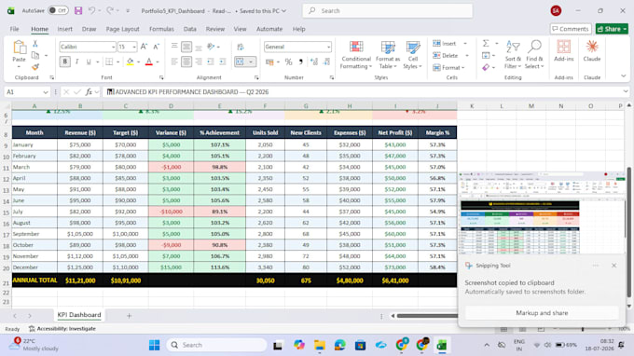Click the title bar Search box
This screenshot has height=356, width=634.
387,11
